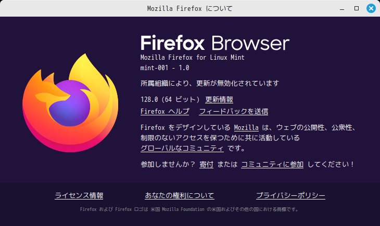Click the version text 128.0 (64 ビット)
Viewport: 380px width, 226px height.
click(170, 99)
